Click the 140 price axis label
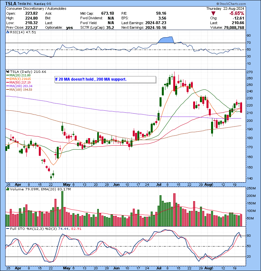Image resolution: width=261 pixels, height=271 pixels. (x=250, y=179)
